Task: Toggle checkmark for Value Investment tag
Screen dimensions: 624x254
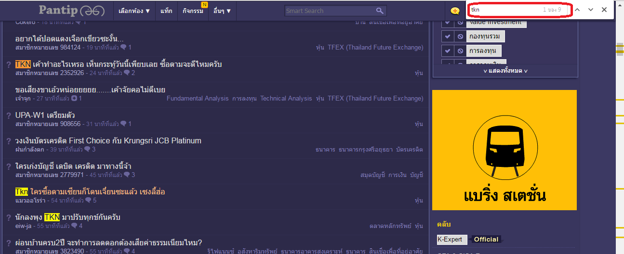Action: [x=448, y=23]
